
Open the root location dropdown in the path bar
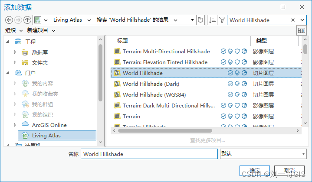(x=46, y=20)
